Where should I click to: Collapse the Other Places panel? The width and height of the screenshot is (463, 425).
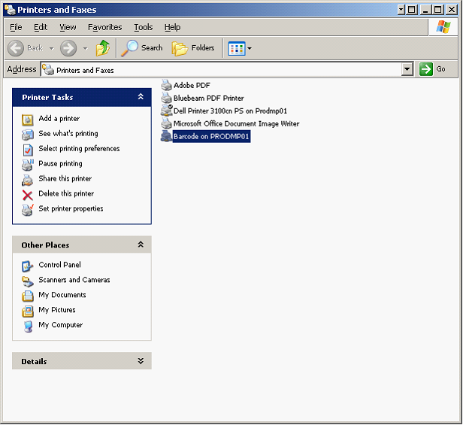[x=140, y=244]
